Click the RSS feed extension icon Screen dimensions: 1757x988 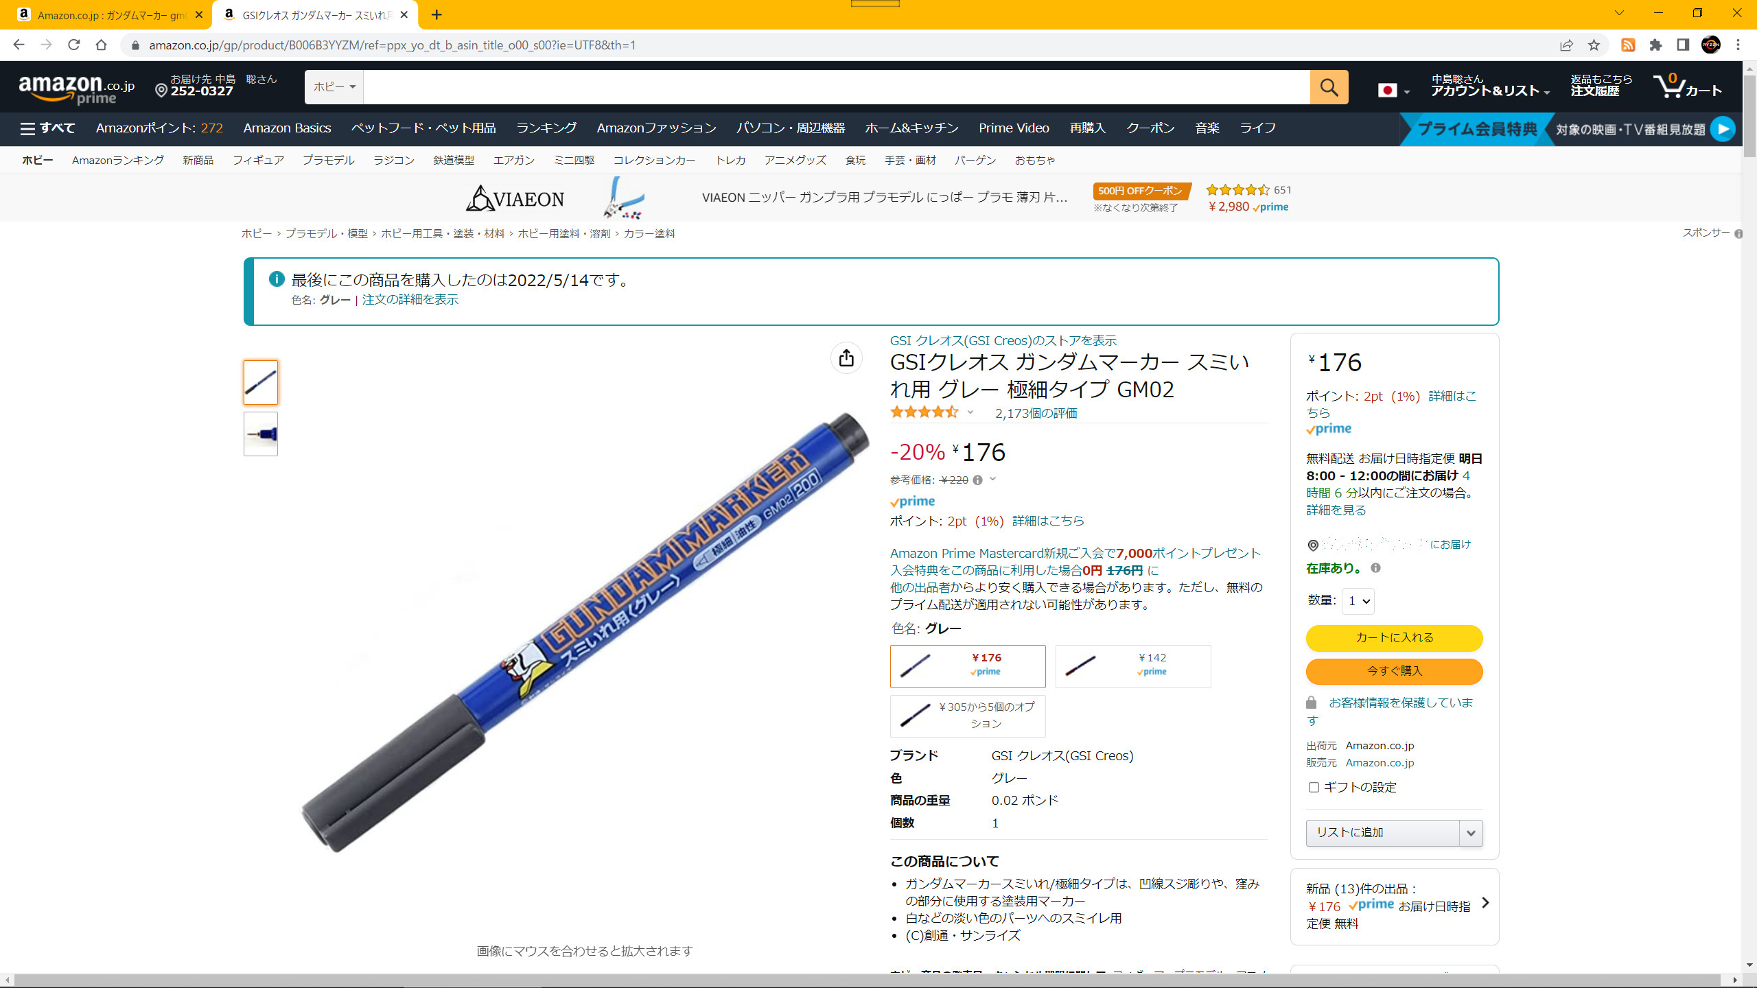tap(1628, 45)
